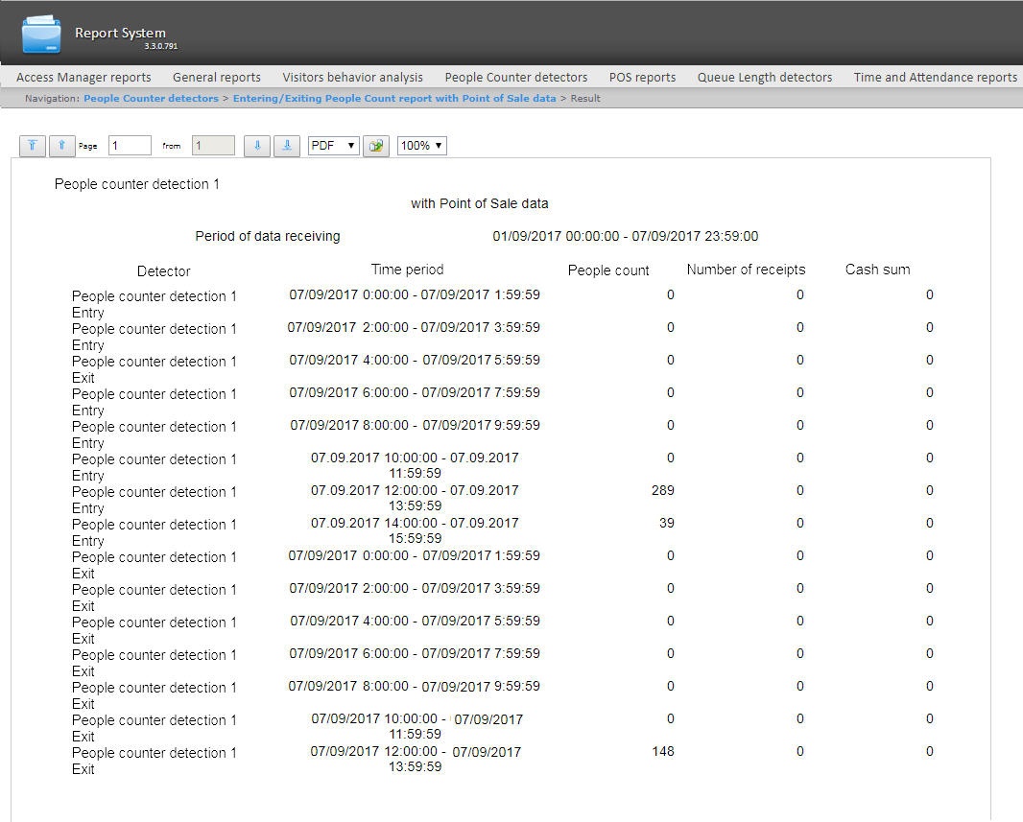This screenshot has height=822, width=1023.
Task: Click Entering/Exiting People Count report breadcrumb
Action: [394, 98]
